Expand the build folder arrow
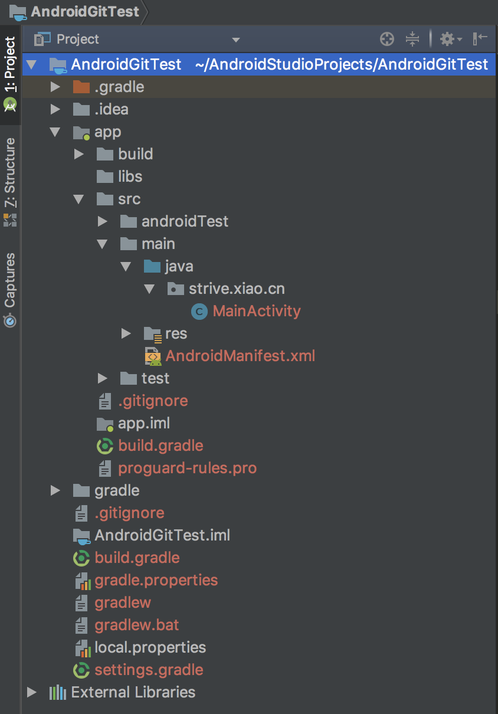This screenshot has width=498, height=714. coord(78,155)
